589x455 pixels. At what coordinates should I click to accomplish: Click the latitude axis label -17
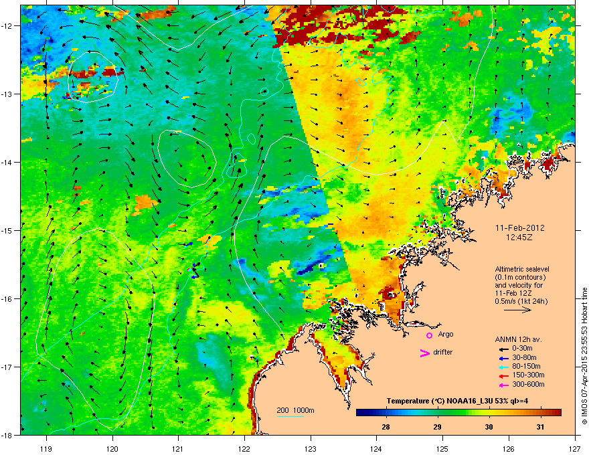point(7,367)
